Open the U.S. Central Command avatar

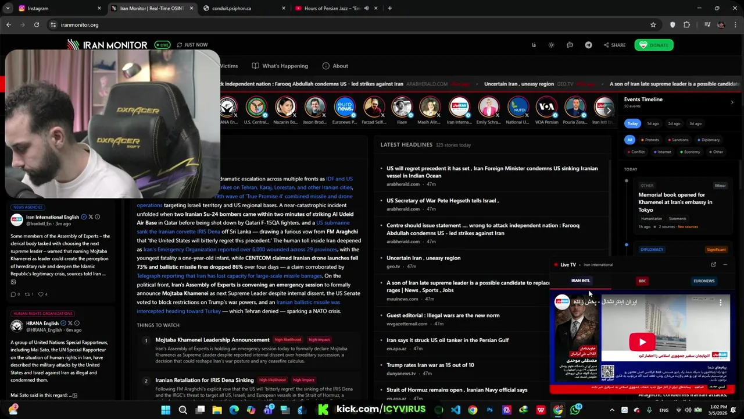(x=256, y=107)
